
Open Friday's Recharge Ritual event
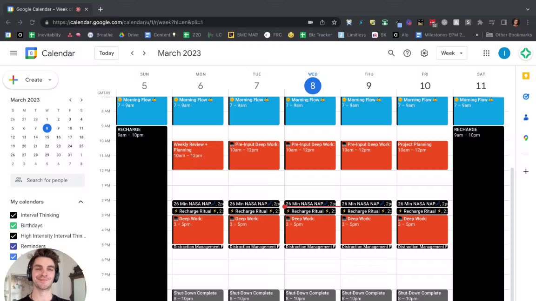tap(422, 211)
